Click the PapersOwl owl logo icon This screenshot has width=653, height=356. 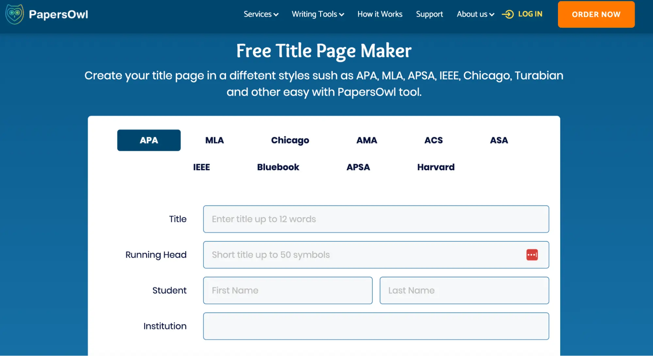point(14,14)
